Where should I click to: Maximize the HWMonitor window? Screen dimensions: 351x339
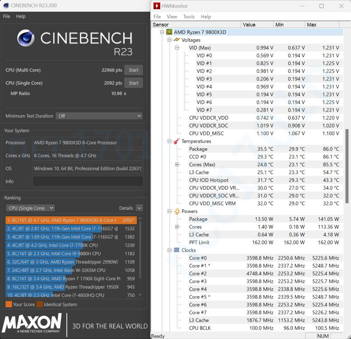click(x=321, y=6)
